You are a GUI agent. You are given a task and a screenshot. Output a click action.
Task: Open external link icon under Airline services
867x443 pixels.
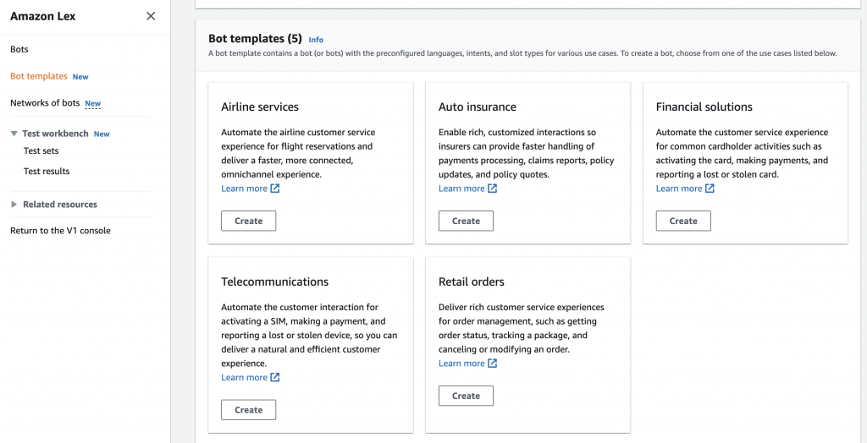(275, 189)
